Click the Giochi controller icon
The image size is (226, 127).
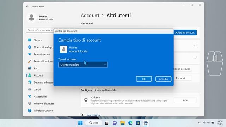[30, 89]
